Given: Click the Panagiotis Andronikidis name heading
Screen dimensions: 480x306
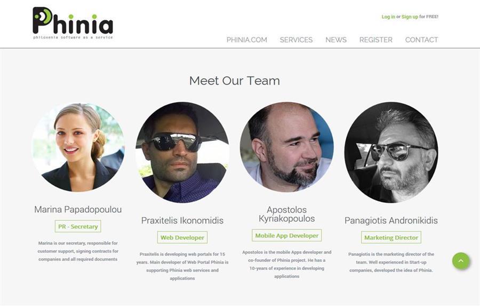Looking at the screenshot, I should (391, 220).
